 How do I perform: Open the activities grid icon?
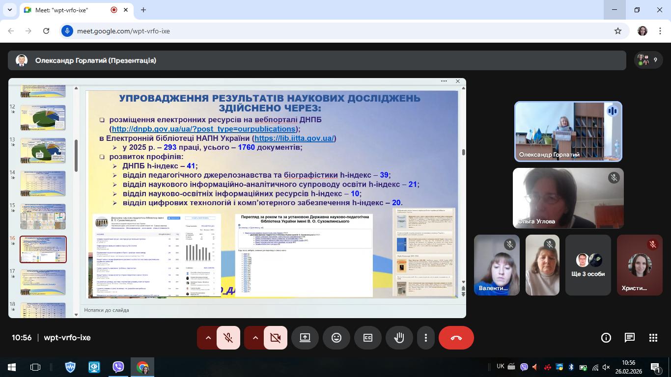click(x=653, y=338)
